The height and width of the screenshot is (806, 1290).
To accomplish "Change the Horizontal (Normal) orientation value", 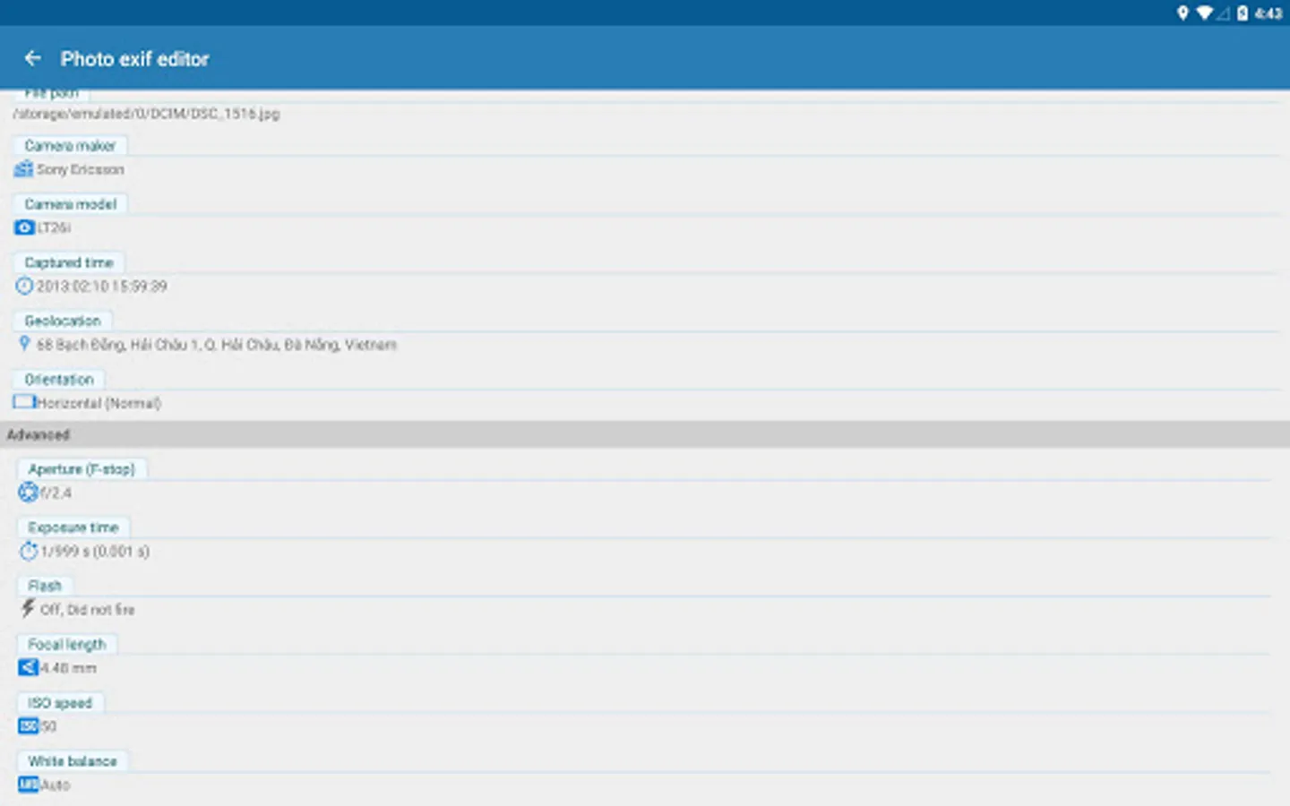I will coord(98,403).
